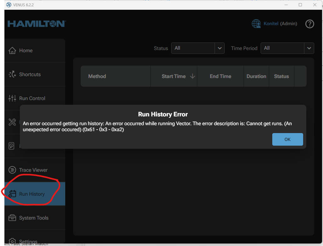
Task: Open System Tools from the sidebar
Action: 35,218
